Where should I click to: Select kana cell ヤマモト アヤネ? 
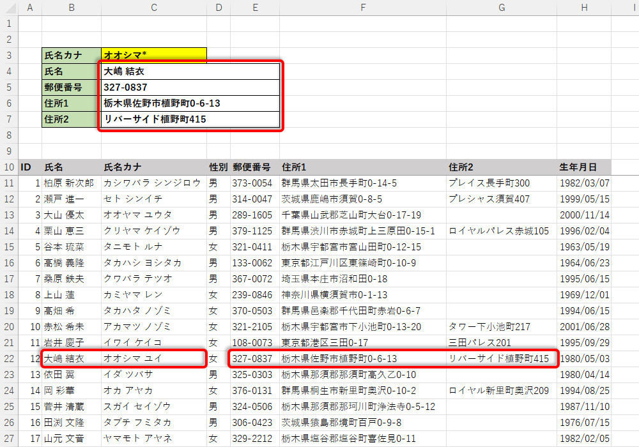coord(153,439)
